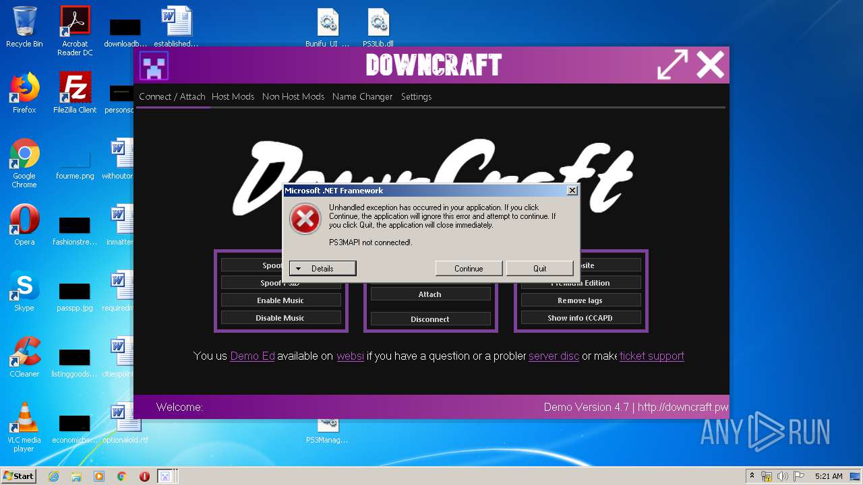
Task: Open media player taskbar icon
Action: 99,476
